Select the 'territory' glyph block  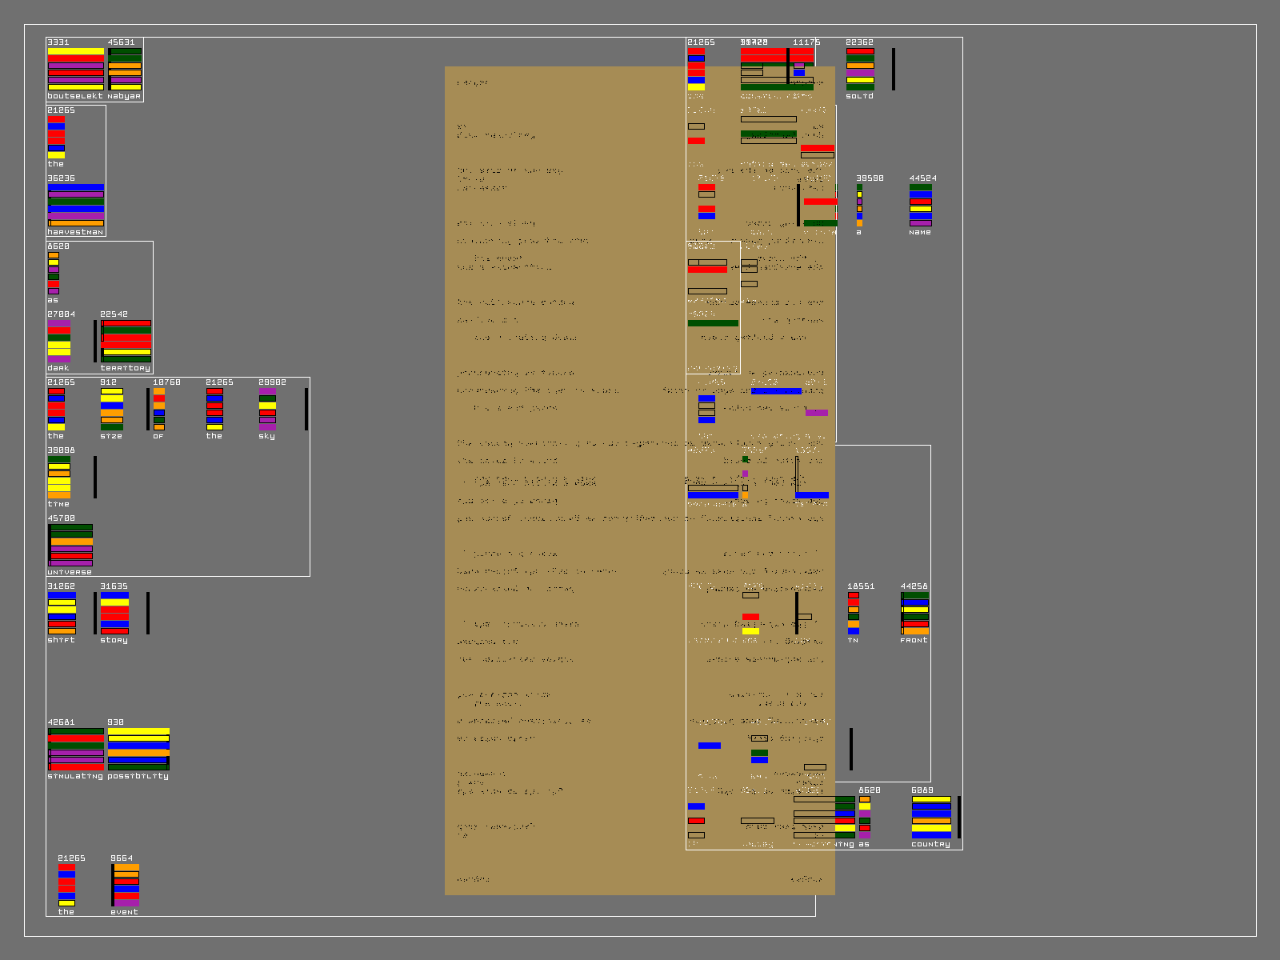click(126, 341)
